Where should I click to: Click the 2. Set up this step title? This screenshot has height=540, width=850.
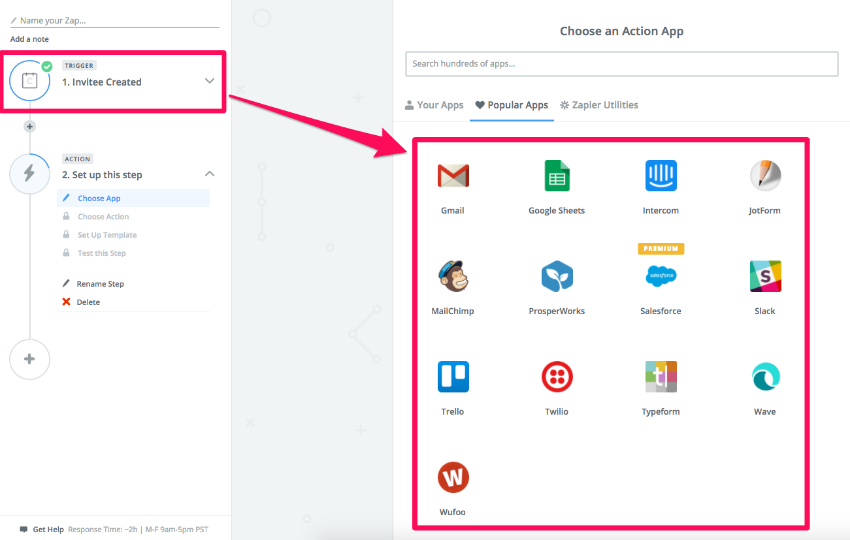[102, 175]
